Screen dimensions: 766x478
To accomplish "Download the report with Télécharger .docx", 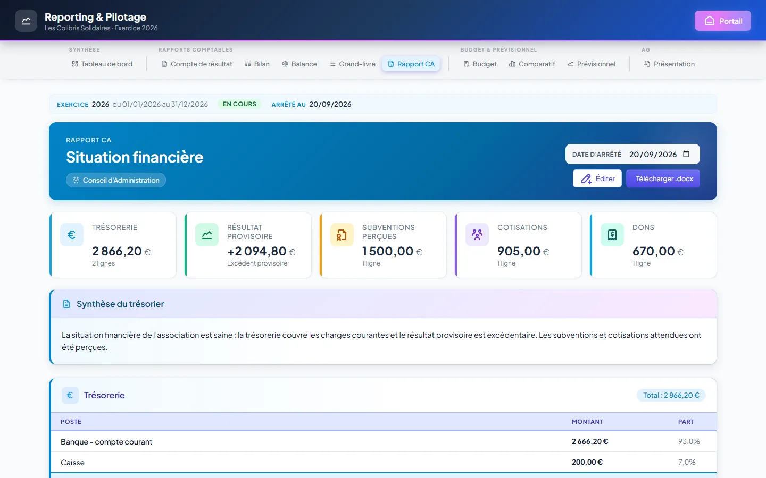I will point(663,178).
